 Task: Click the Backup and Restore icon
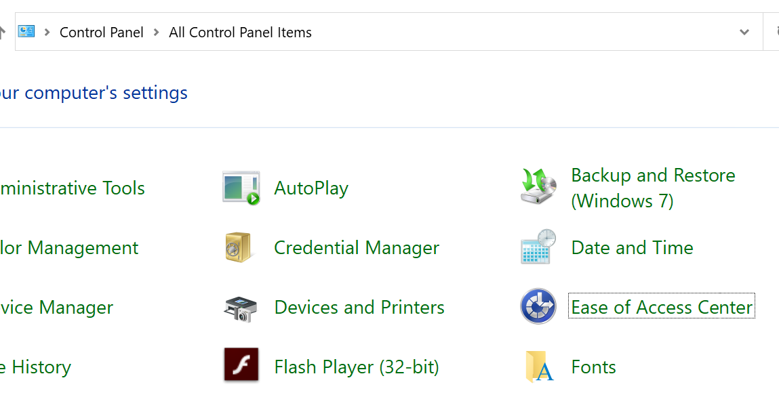(538, 187)
